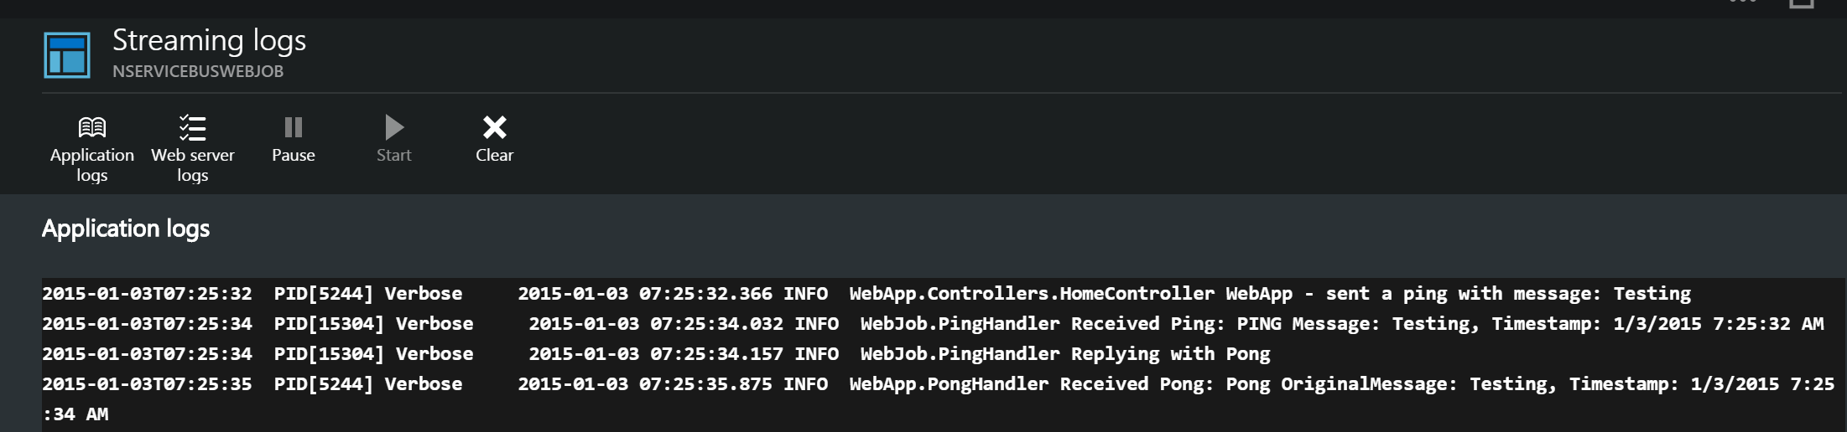Select the HomeController sent a ping log line
This screenshot has height=432, width=1847.
point(866,294)
